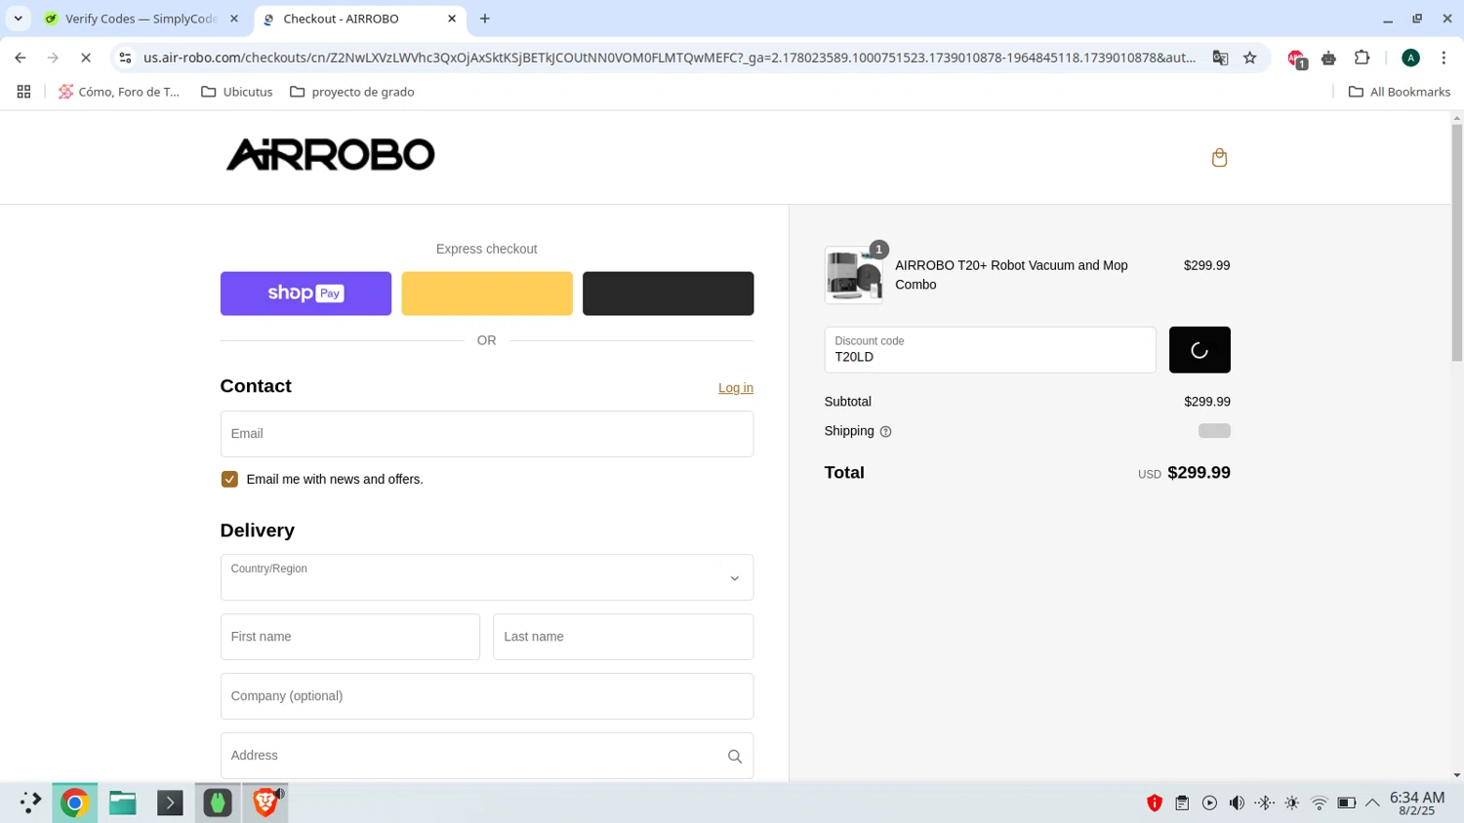
Task: Open the shipping info help icon
Action: click(885, 432)
